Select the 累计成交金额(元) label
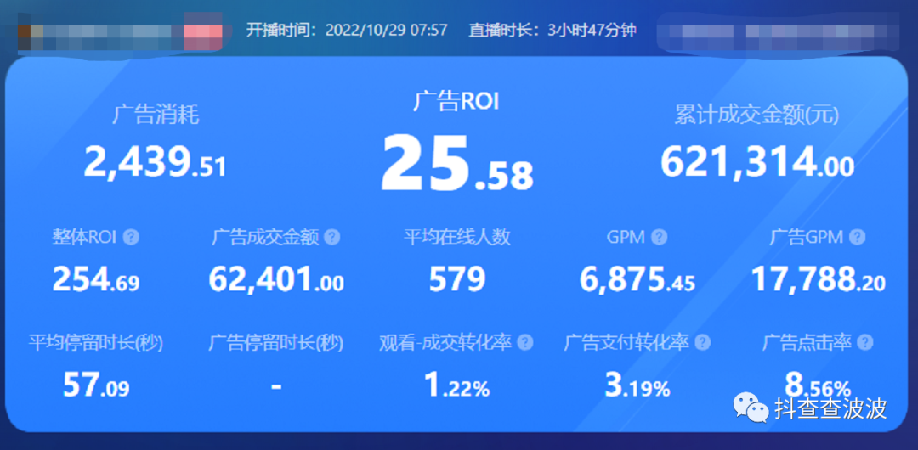 [x=757, y=115]
